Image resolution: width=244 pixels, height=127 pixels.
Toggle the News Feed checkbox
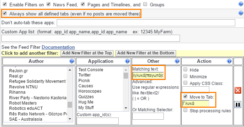pyautogui.click(x=49, y=4)
